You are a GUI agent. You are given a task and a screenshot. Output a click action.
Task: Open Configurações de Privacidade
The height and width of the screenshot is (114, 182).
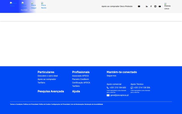click(x=60, y=104)
